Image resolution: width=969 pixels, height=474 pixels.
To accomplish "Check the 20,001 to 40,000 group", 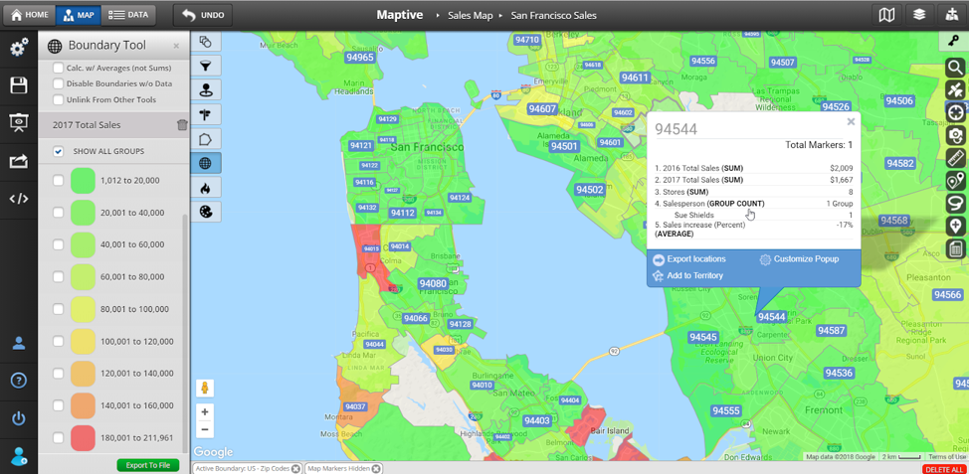I will (x=58, y=213).
